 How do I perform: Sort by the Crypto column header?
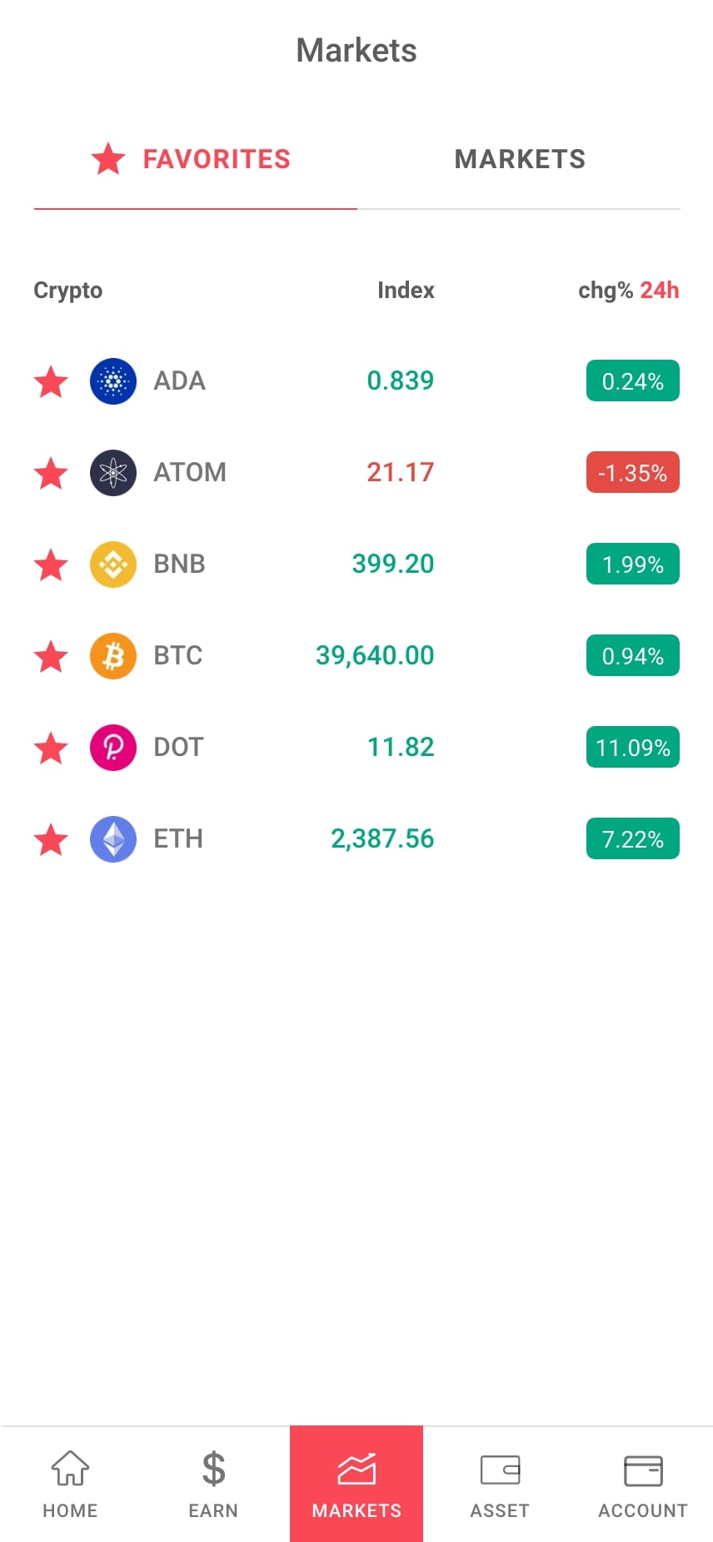68,291
